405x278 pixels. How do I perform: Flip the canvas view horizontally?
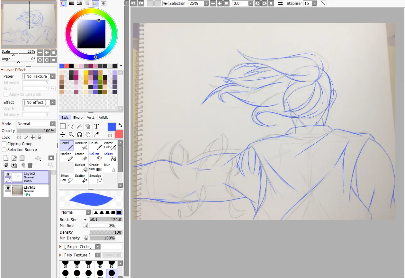point(280,3)
